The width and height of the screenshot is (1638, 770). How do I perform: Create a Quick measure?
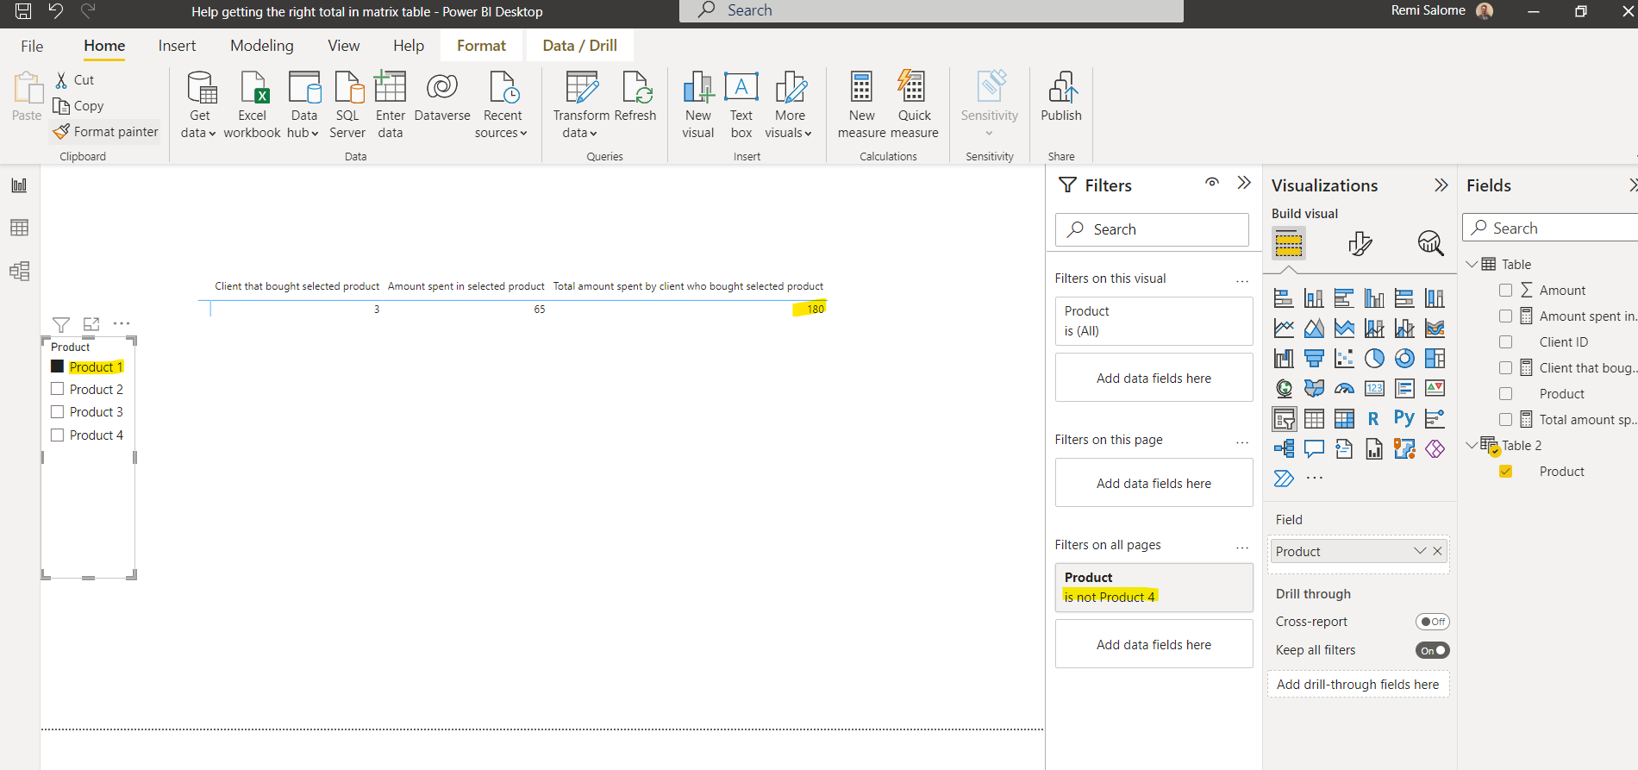[915, 104]
